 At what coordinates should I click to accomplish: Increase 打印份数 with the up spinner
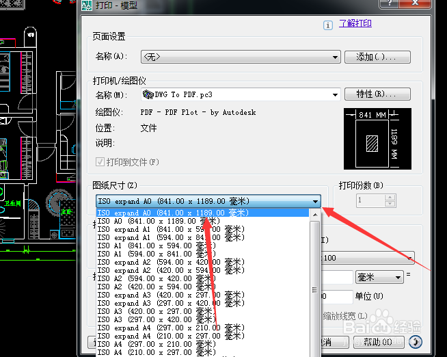[390, 198]
